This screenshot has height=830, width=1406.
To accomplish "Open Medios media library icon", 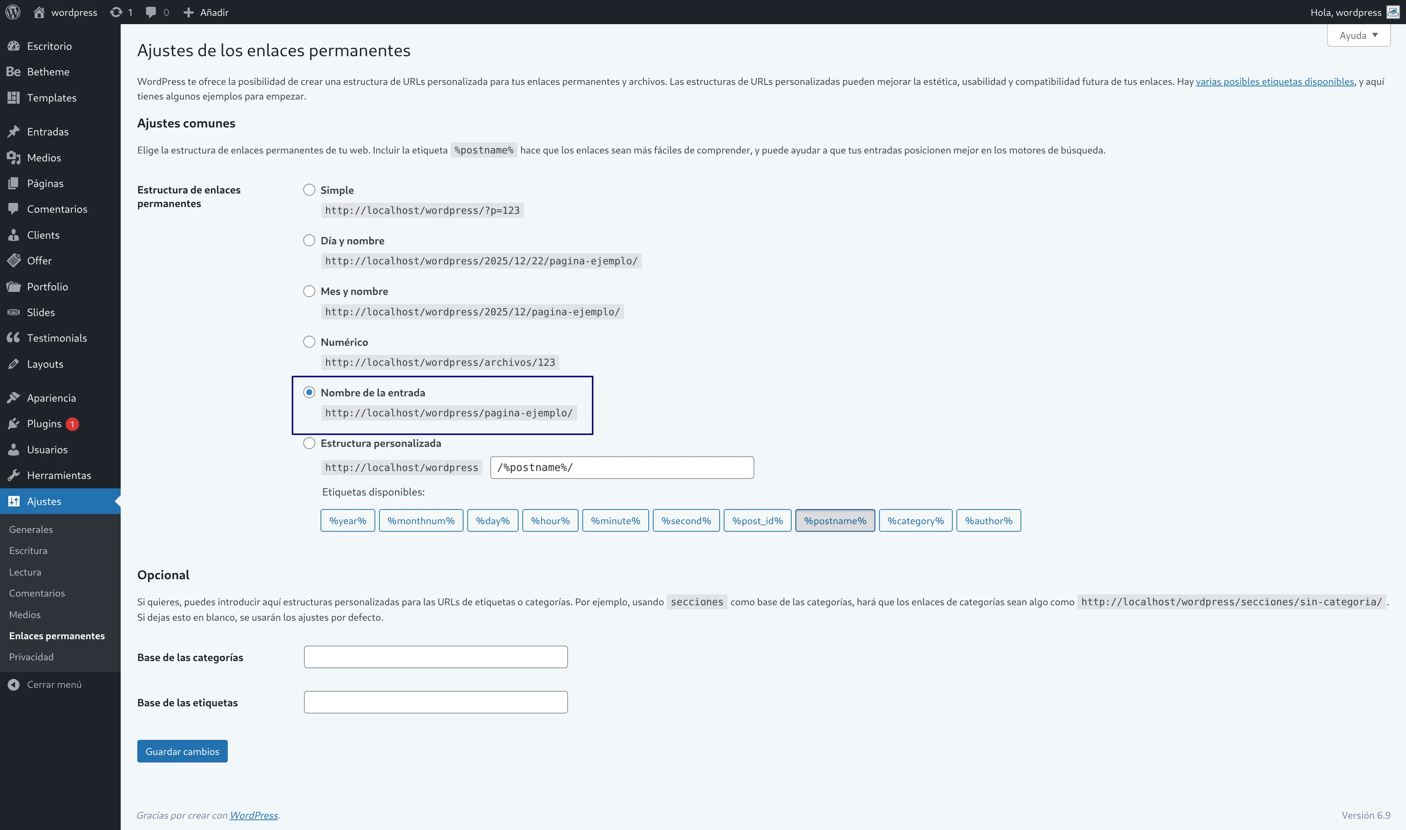I will click(x=14, y=158).
